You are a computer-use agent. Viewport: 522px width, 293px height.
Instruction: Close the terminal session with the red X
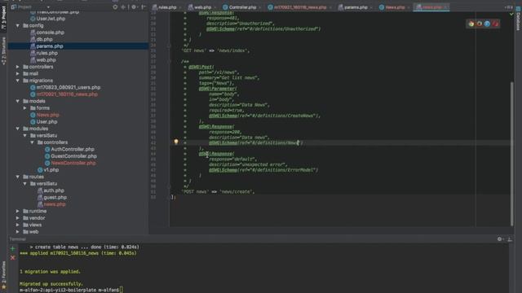[x=13, y=258]
